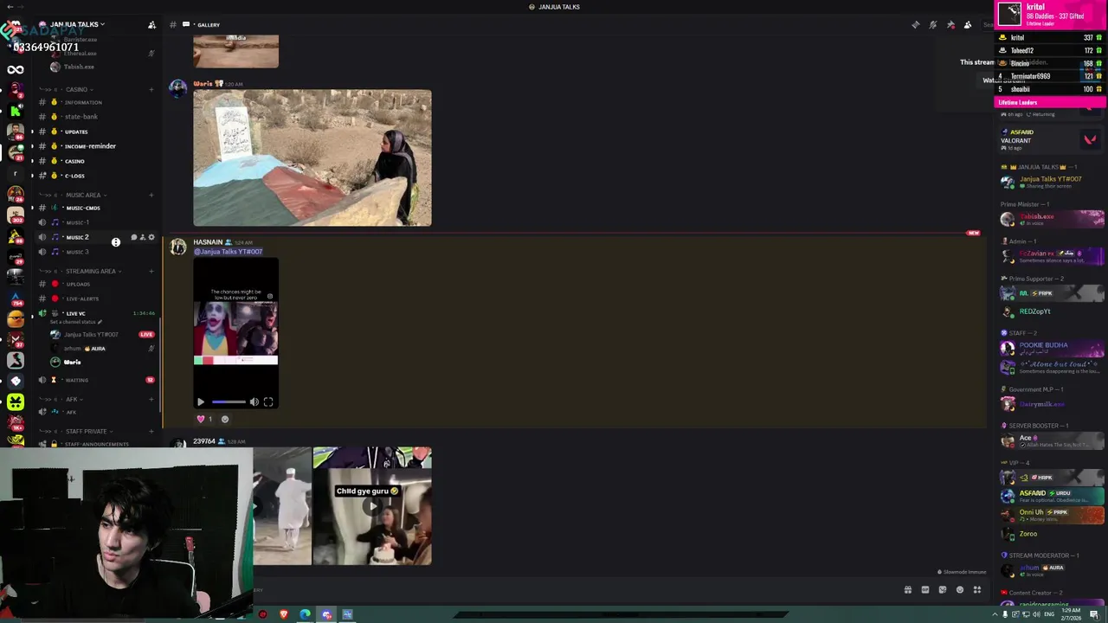Open chat icon on music 2 channel

point(134,237)
